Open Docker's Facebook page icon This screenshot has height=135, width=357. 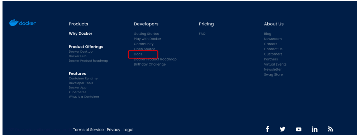[x=267, y=129]
